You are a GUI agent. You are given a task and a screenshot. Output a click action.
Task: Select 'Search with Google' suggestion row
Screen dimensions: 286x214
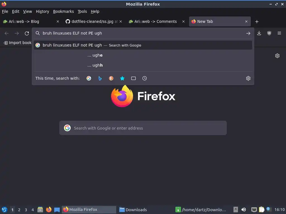point(143,45)
